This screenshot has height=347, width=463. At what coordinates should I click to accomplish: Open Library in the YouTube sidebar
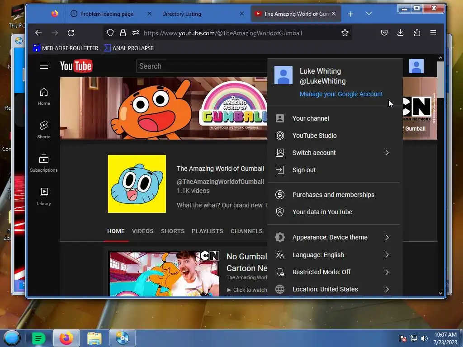click(x=44, y=197)
